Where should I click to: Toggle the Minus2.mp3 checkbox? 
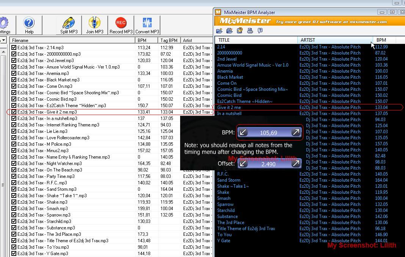(x=14, y=151)
